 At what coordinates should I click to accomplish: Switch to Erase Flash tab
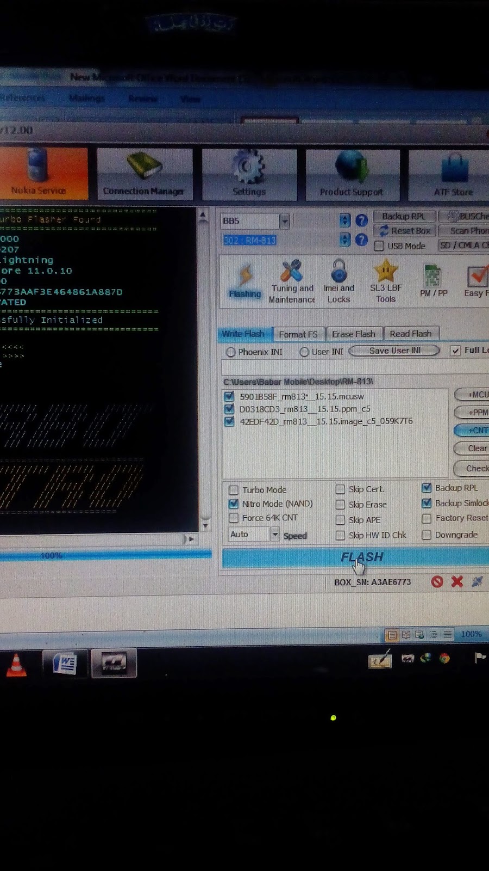click(354, 334)
